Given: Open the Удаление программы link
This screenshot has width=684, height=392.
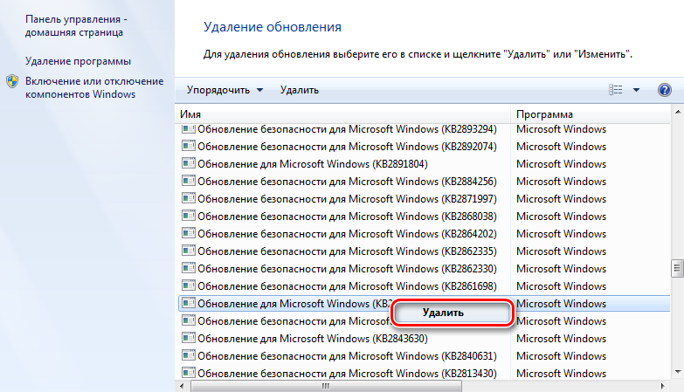Looking at the screenshot, I should [78, 61].
